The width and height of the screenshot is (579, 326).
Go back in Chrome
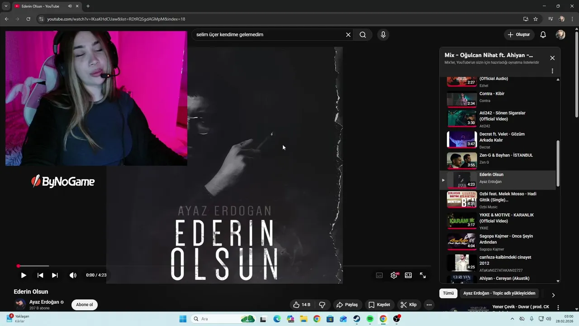click(6, 19)
